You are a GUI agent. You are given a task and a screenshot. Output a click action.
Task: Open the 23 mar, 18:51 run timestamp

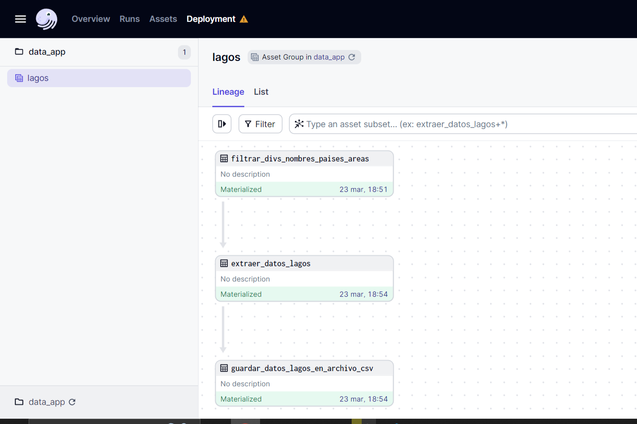pyautogui.click(x=364, y=189)
